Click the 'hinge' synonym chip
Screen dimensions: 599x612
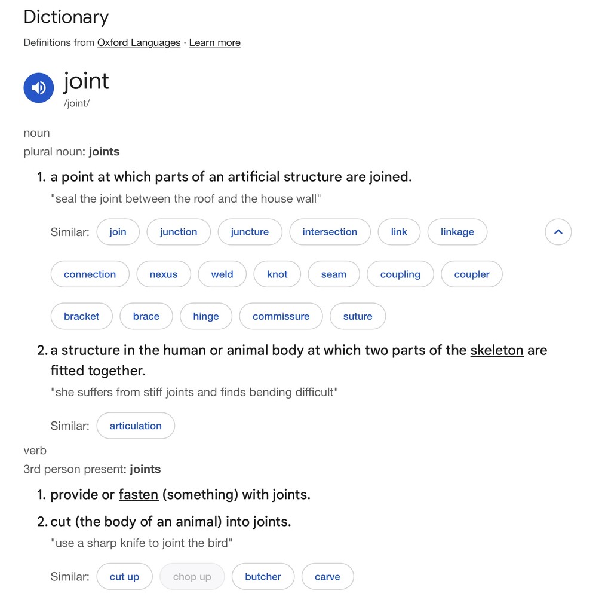coord(206,316)
